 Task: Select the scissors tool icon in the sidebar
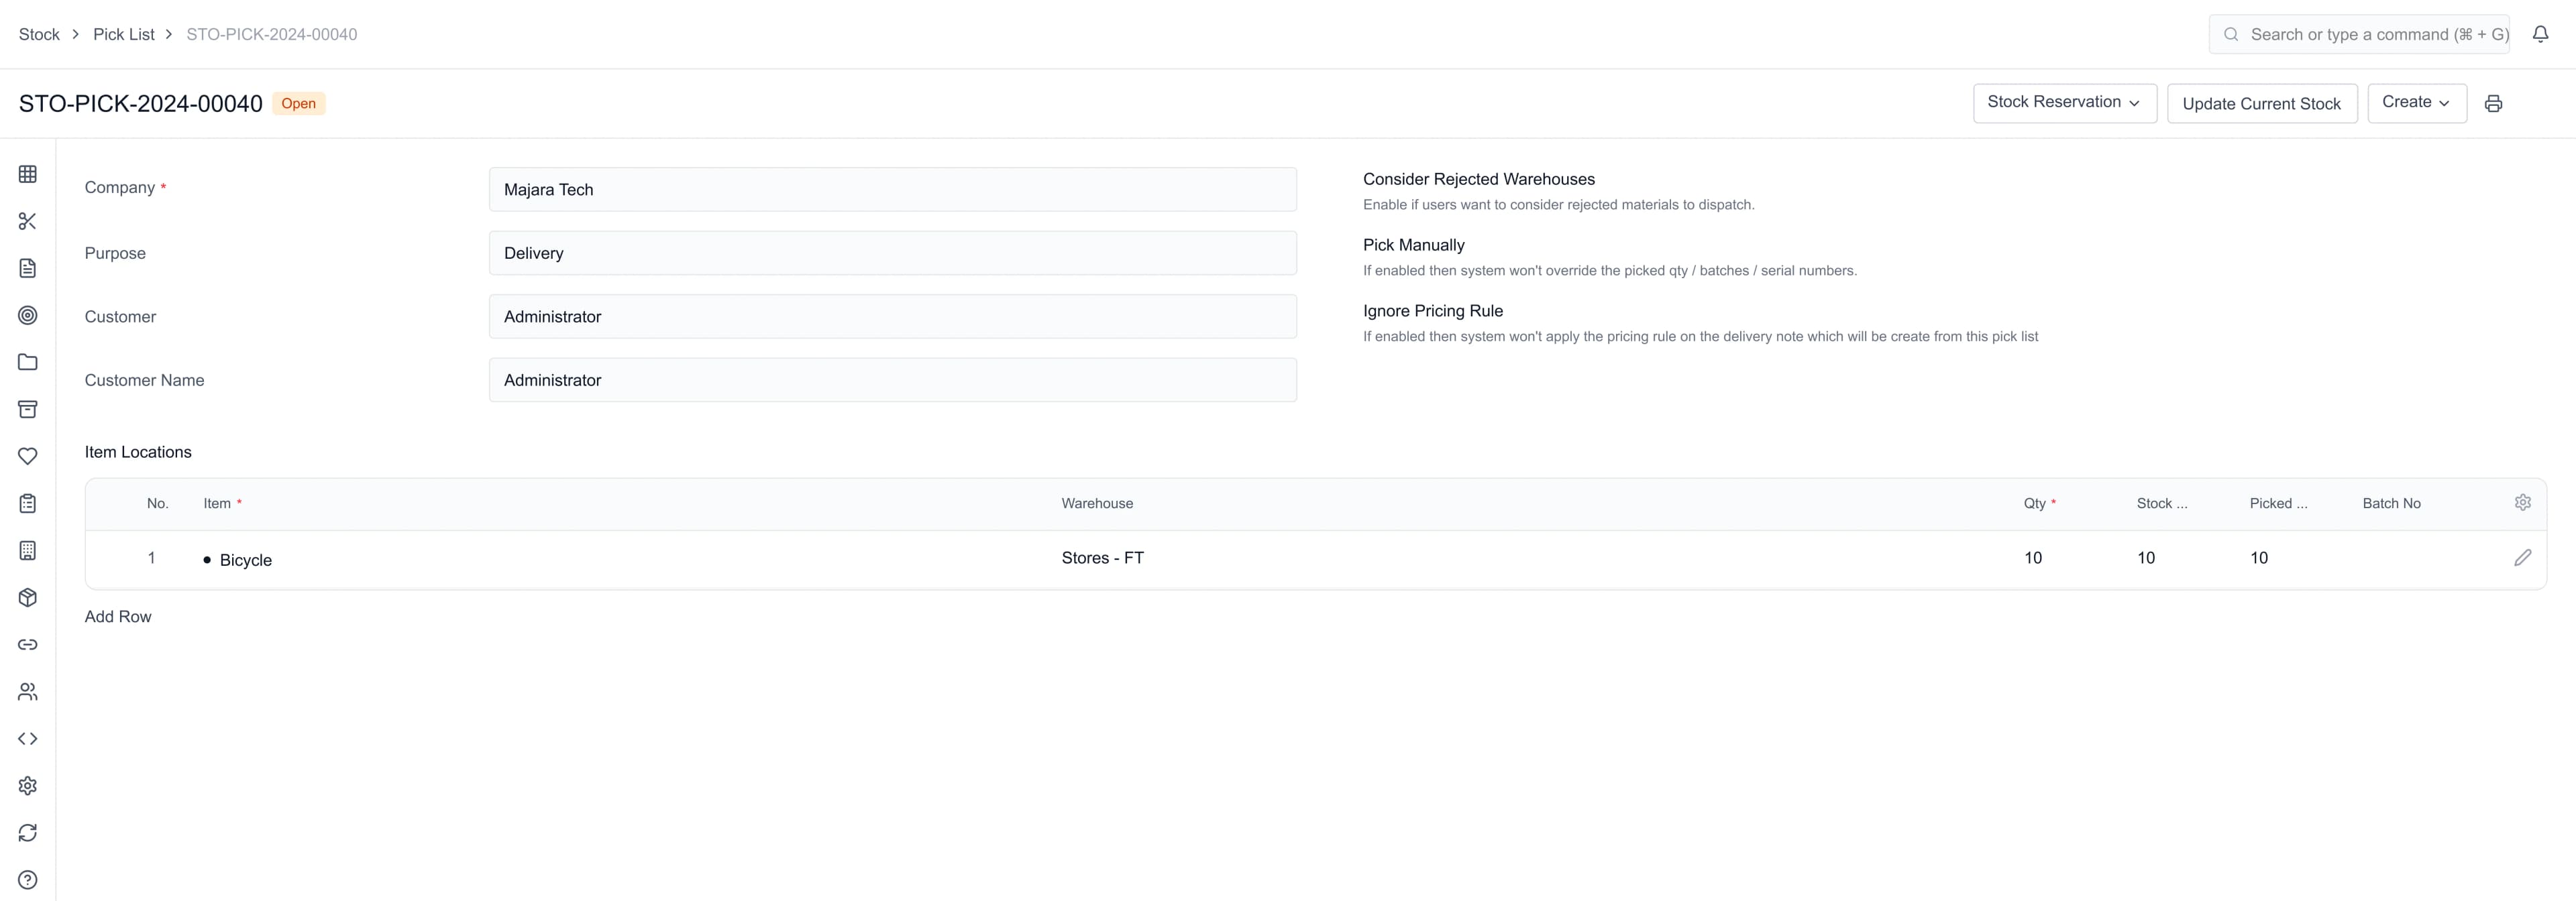(27, 222)
